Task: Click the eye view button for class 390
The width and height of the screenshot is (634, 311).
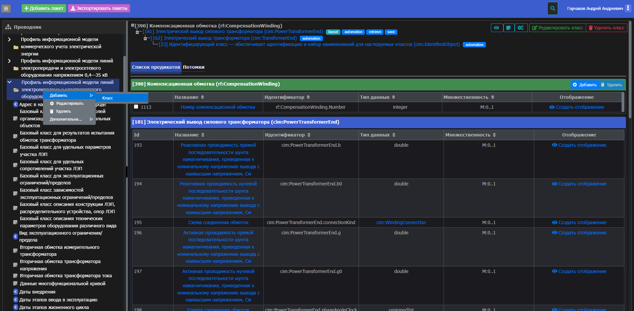Action: [496, 28]
